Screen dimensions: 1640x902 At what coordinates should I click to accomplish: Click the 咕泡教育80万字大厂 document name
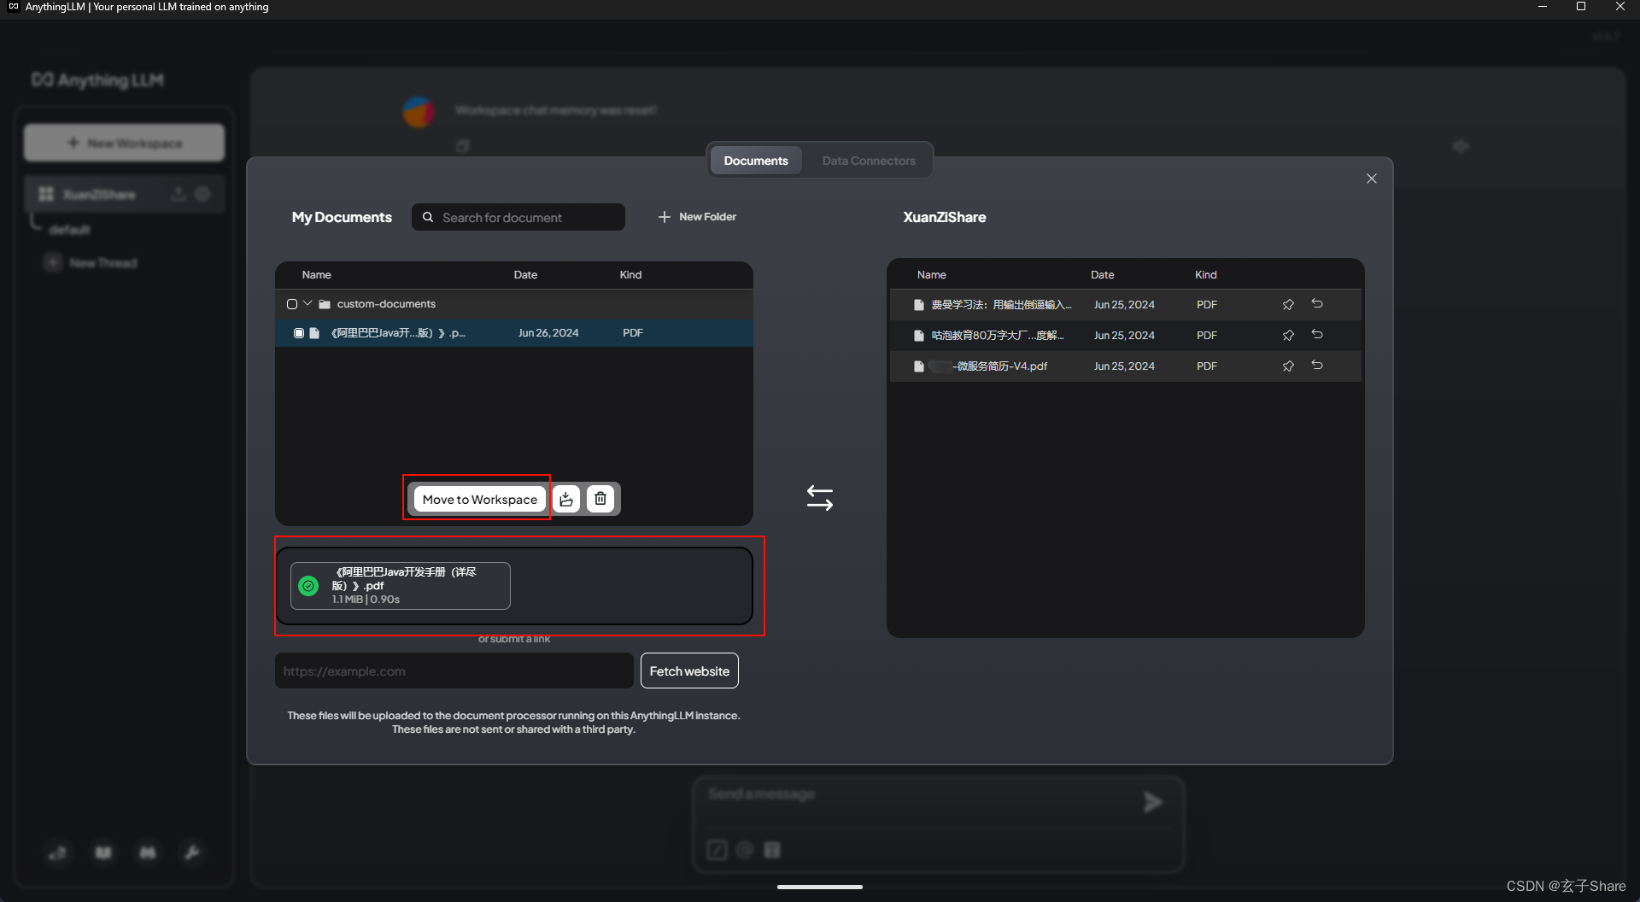[x=998, y=336]
